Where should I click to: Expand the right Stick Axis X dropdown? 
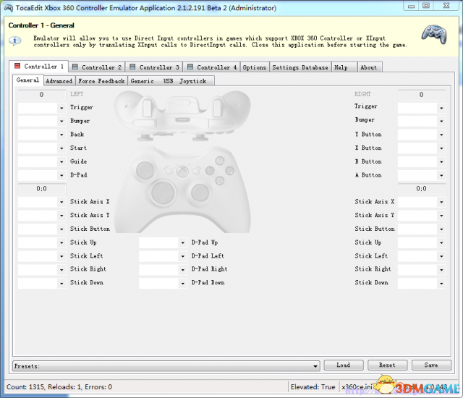[441, 202]
